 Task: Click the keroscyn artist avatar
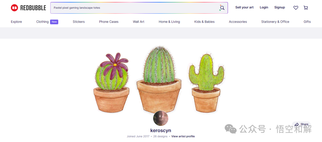pyautogui.click(x=161, y=118)
